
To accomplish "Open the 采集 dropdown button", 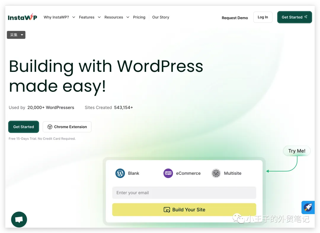I will click(16, 35).
